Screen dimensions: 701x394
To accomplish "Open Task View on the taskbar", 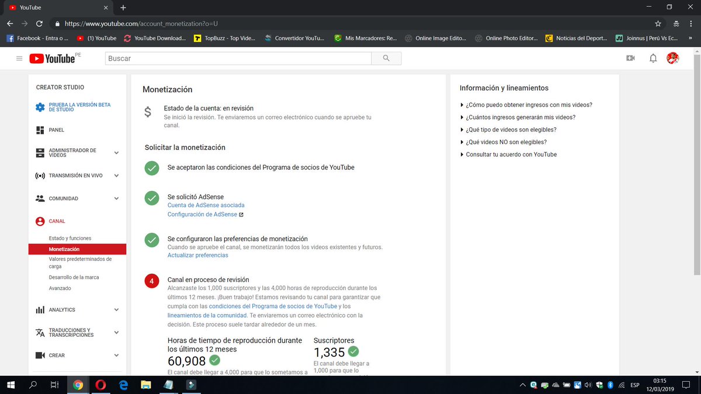I will (x=55, y=385).
